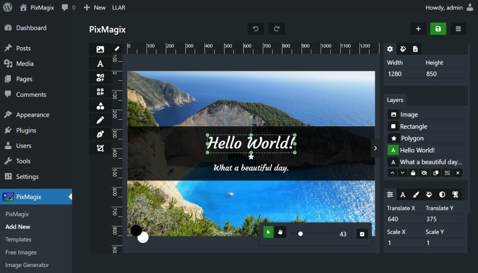
Task: Open the Image tool at toolbar top
Action: point(100,49)
